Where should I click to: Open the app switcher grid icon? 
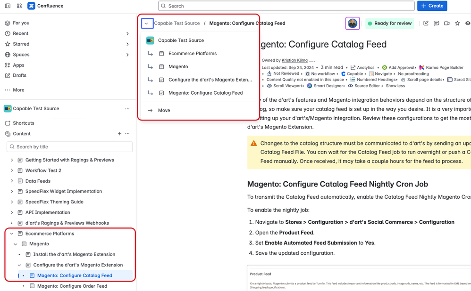click(19, 6)
